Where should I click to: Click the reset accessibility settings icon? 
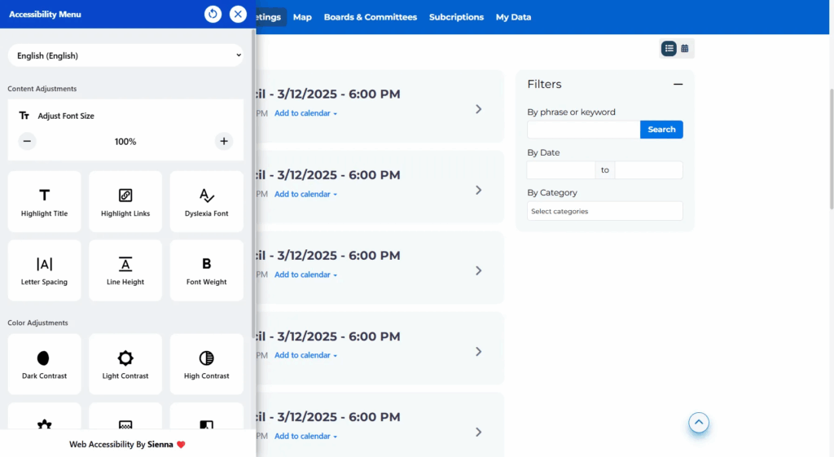tap(213, 14)
